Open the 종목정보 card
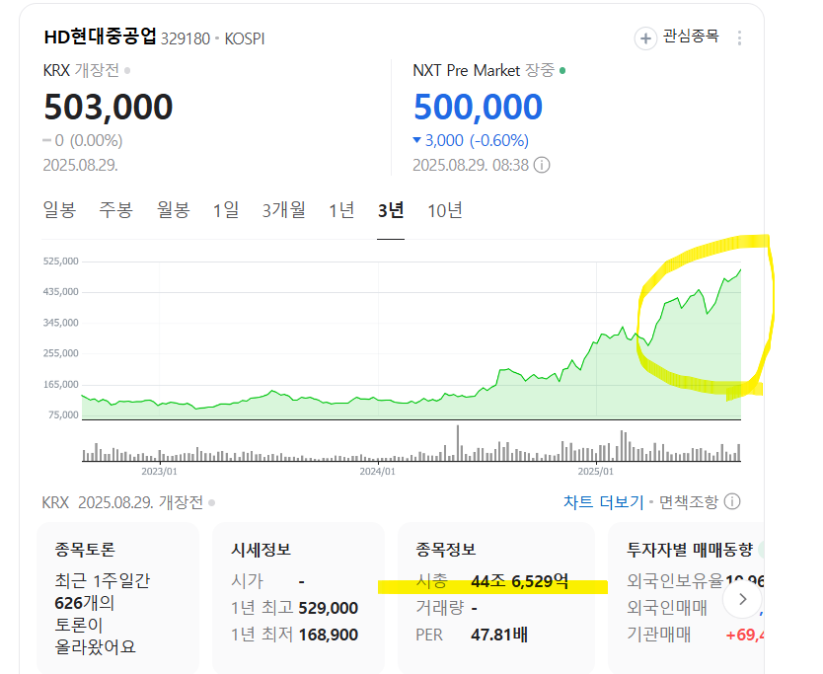 click(x=496, y=597)
